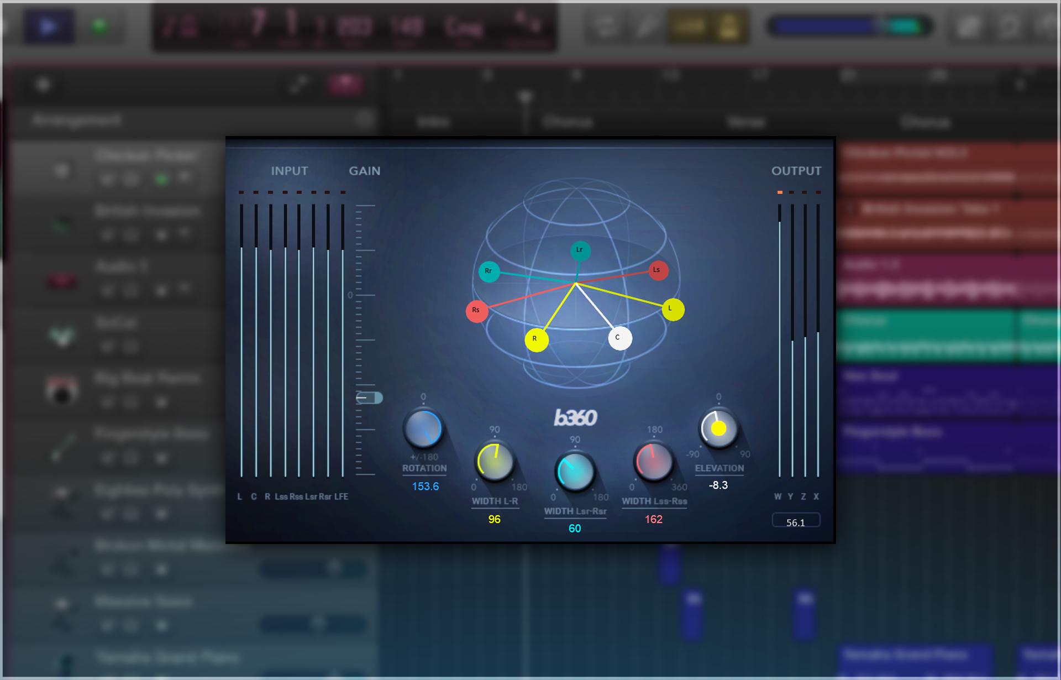Click the yellow Width L-R knob
Viewport: 1061px width, 680px height.
click(495, 461)
